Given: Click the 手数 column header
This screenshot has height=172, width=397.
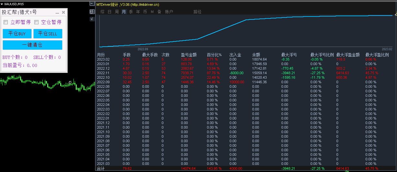Looking at the screenshot, I should [x=127, y=55].
